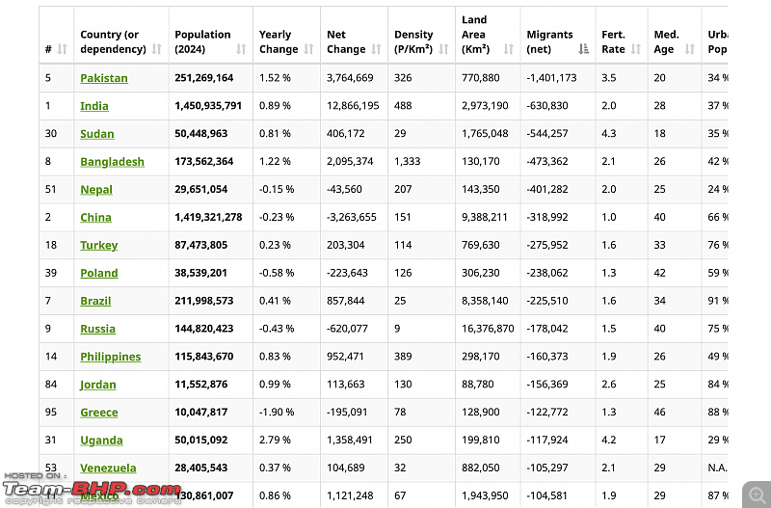The height and width of the screenshot is (508, 771).
Task: Open the Uganda country link
Action: pos(101,441)
